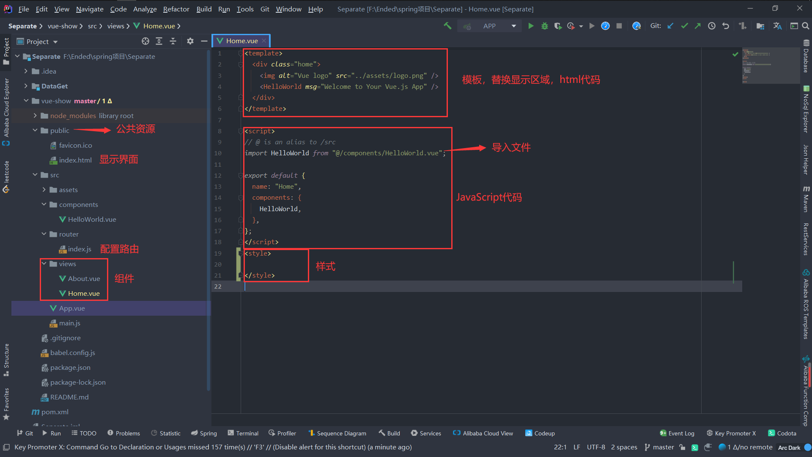
Task: Commit changes with Git checkmark
Action: pos(684,26)
